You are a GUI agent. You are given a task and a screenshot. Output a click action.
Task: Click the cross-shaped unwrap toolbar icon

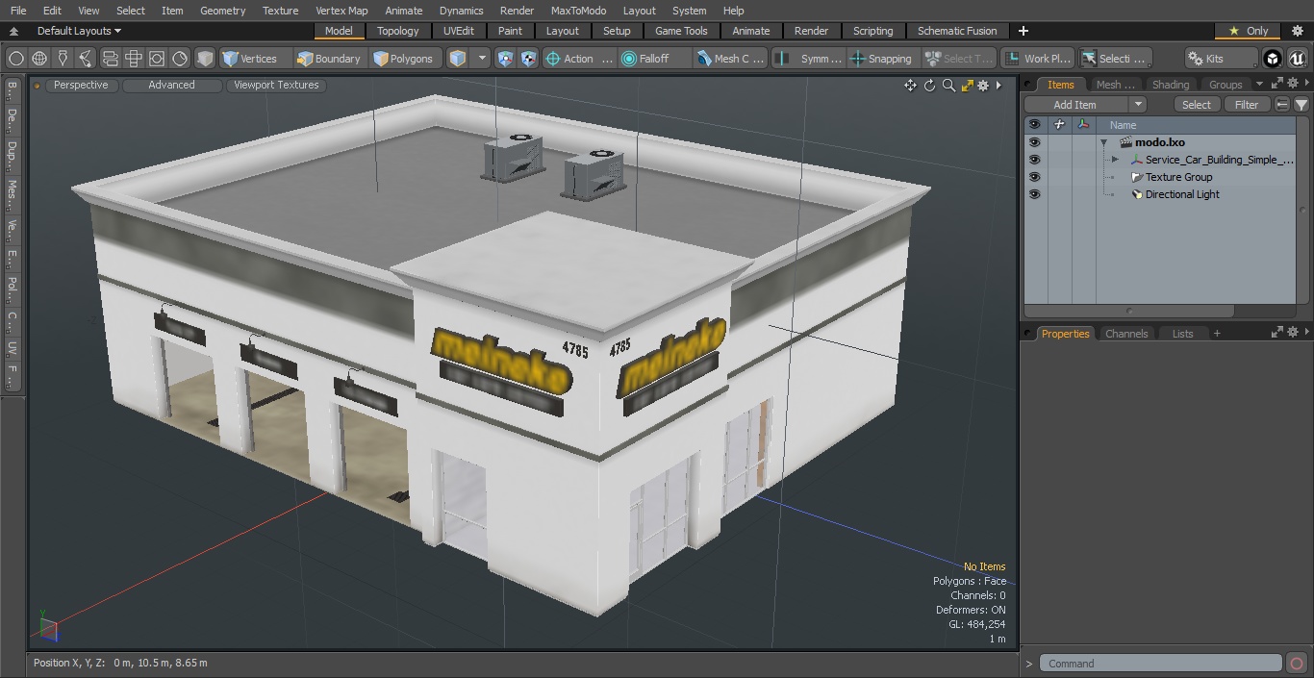134,59
